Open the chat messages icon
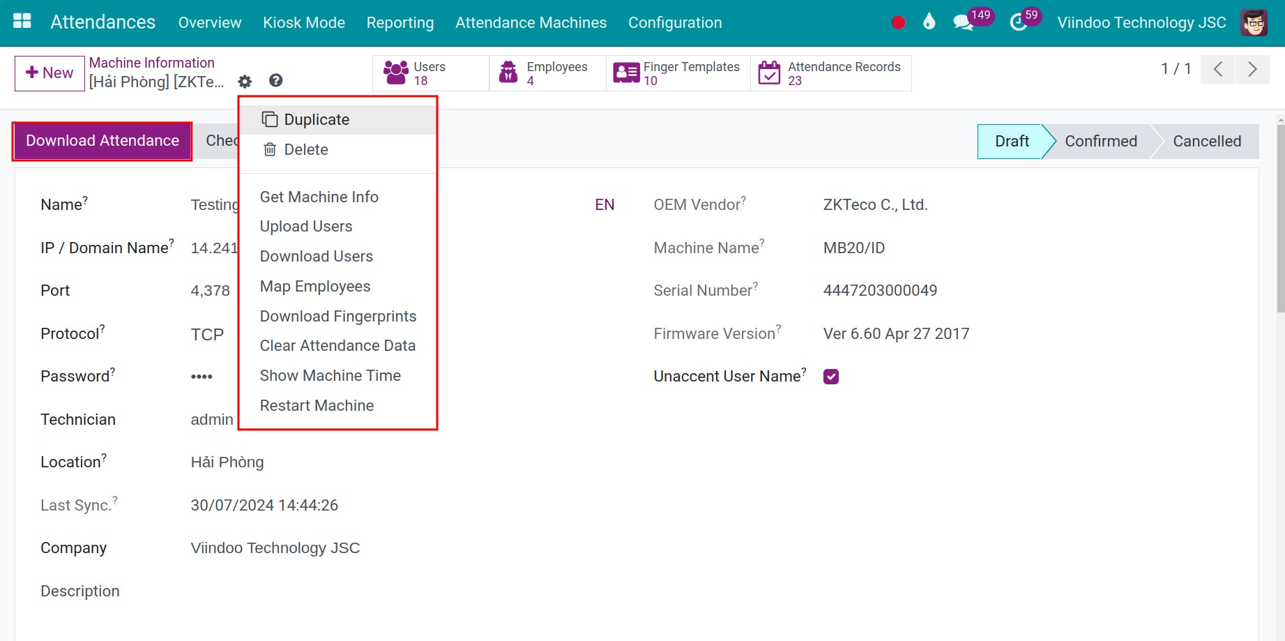The height and width of the screenshot is (641, 1285). click(963, 22)
